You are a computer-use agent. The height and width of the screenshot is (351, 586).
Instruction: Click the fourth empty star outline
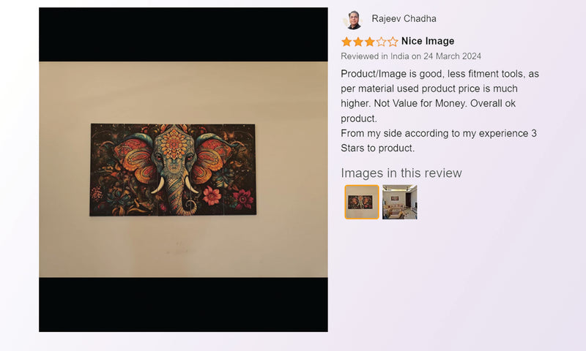381,42
